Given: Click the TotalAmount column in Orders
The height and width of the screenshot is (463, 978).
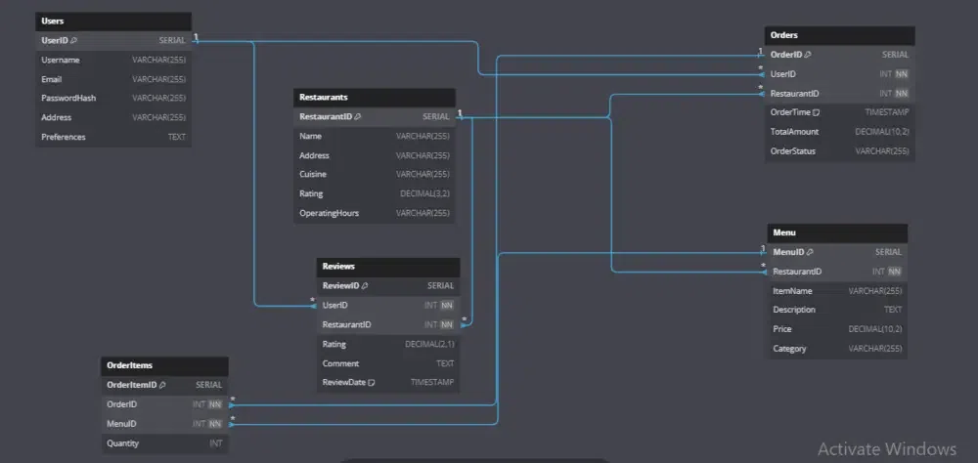Looking at the screenshot, I should click(x=839, y=132).
